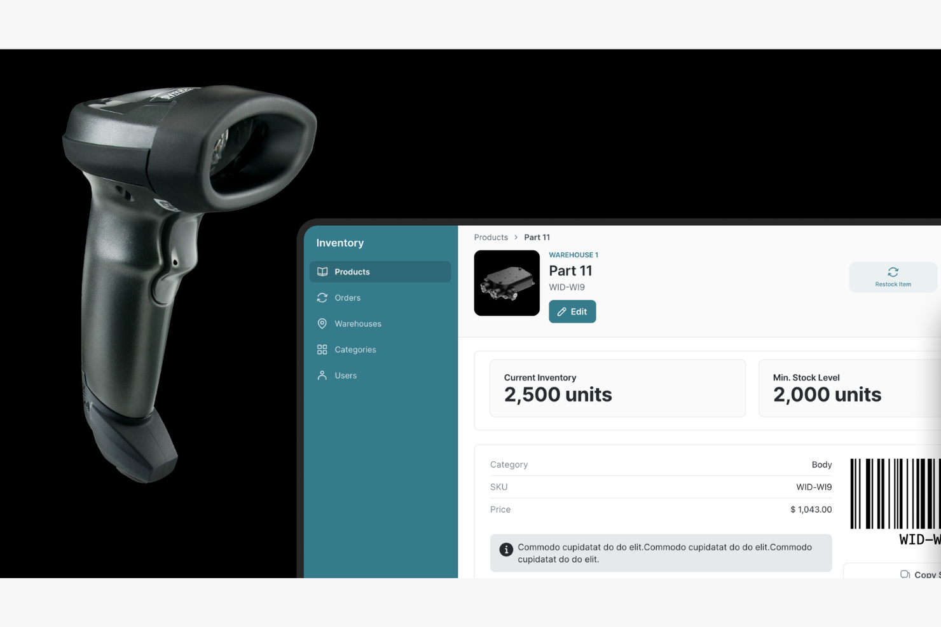Image resolution: width=941 pixels, height=627 pixels.
Task: Click the Part 11 product thumbnail
Action: pos(507,283)
